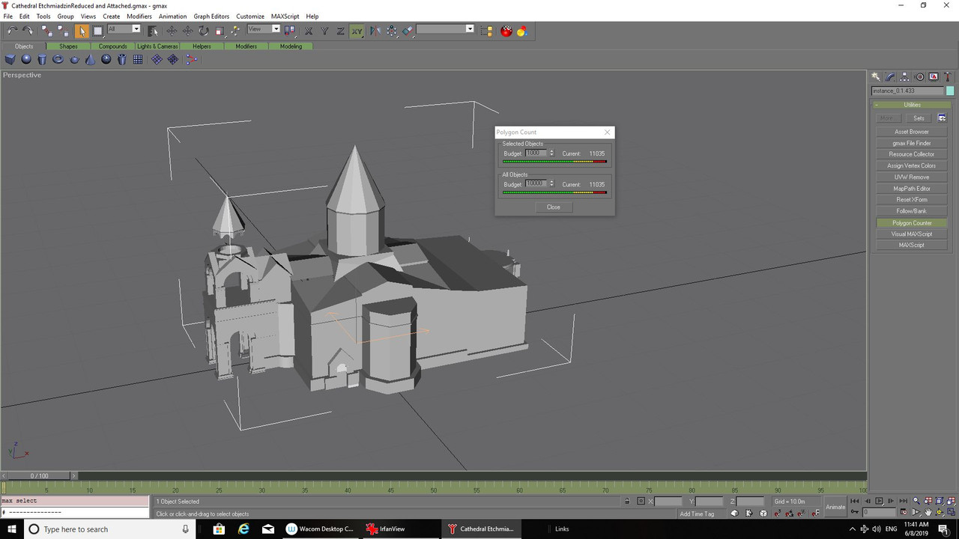
Task: Toggle the XY axis constraint
Action: click(x=357, y=31)
